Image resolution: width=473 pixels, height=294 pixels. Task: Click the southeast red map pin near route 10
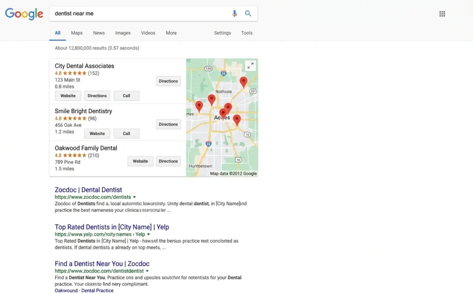(x=237, y=120)
